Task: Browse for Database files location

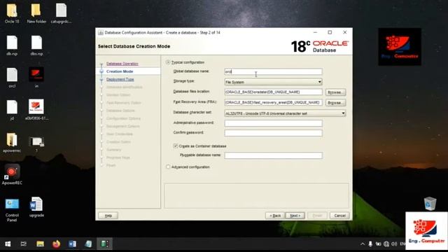Action: coord(336,92)
